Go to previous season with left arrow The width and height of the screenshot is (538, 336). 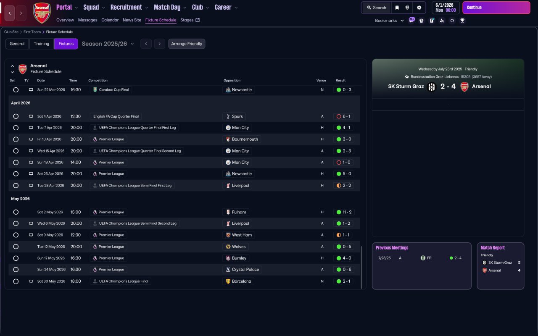[146, 44]
